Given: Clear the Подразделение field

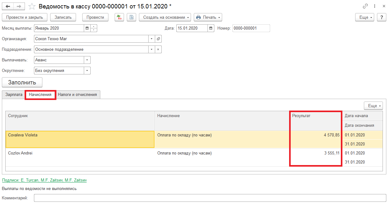Looking at the screenshot, I should 158,50.
